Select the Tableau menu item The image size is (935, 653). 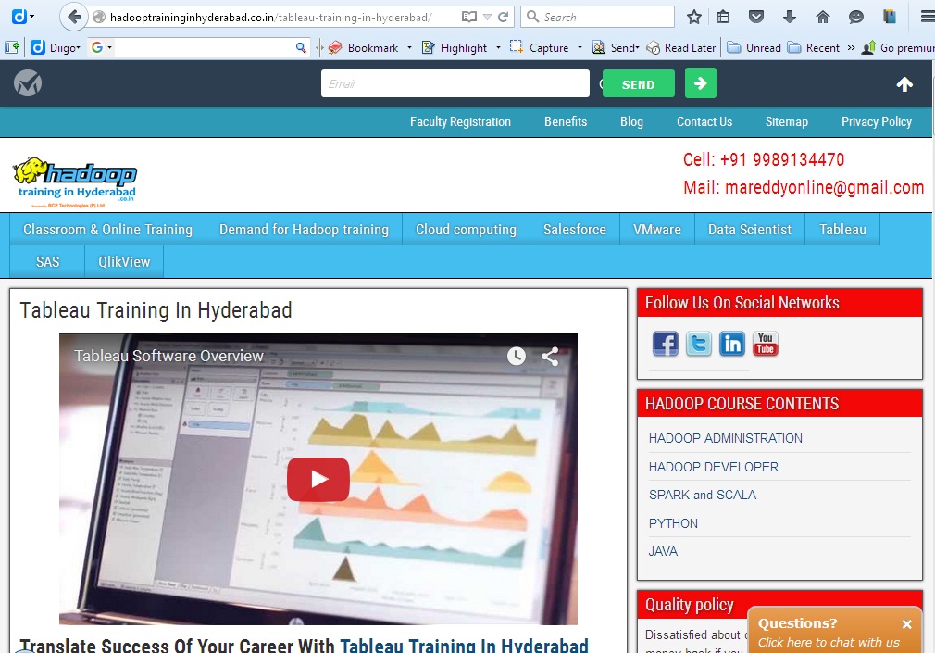[842, 230]
